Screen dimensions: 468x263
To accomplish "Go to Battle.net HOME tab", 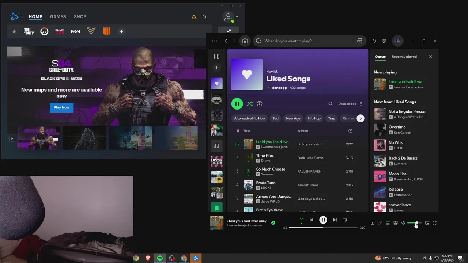I will click(x=35, y=16).
